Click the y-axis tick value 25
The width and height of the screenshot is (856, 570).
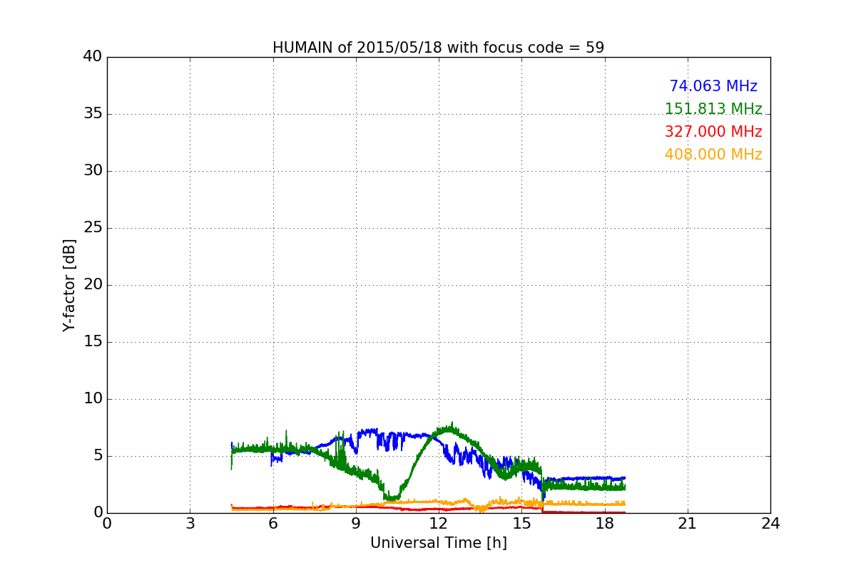[93, 228]
